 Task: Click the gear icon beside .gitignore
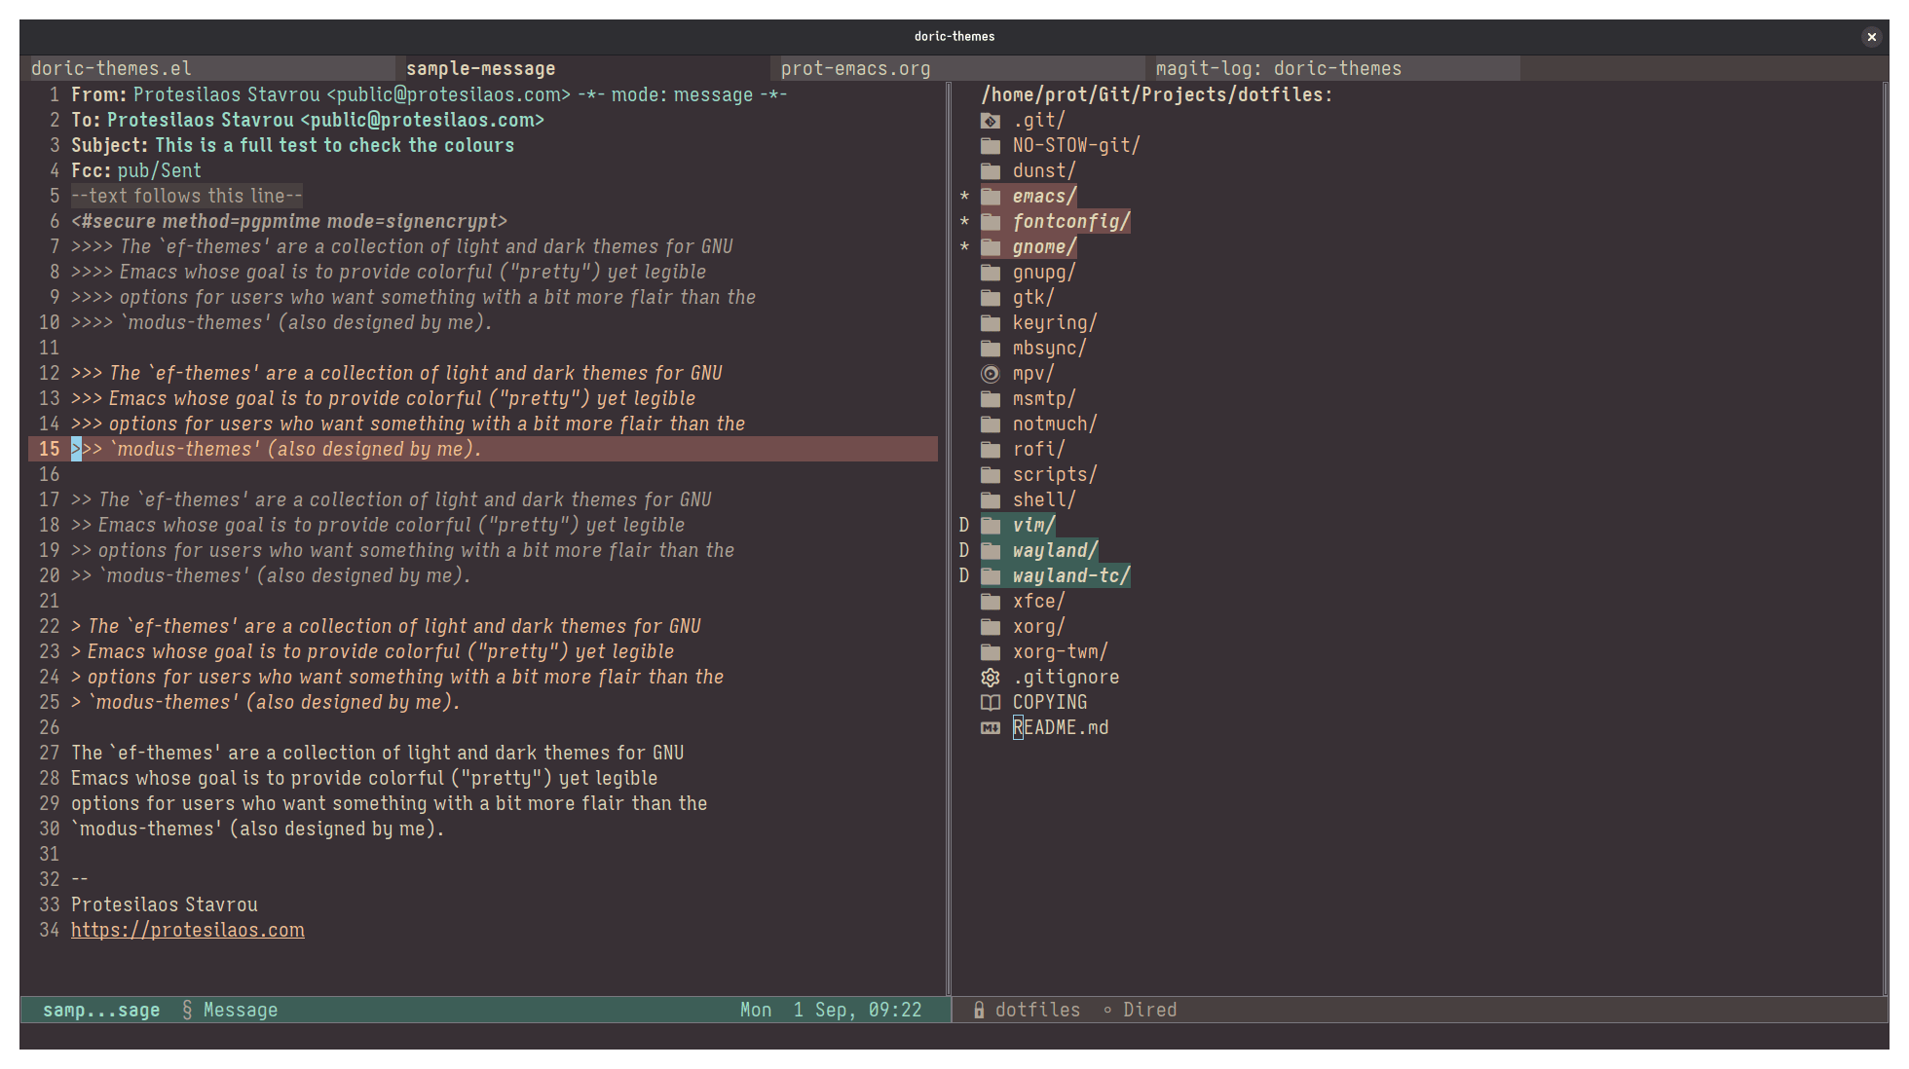pos(990,678)
